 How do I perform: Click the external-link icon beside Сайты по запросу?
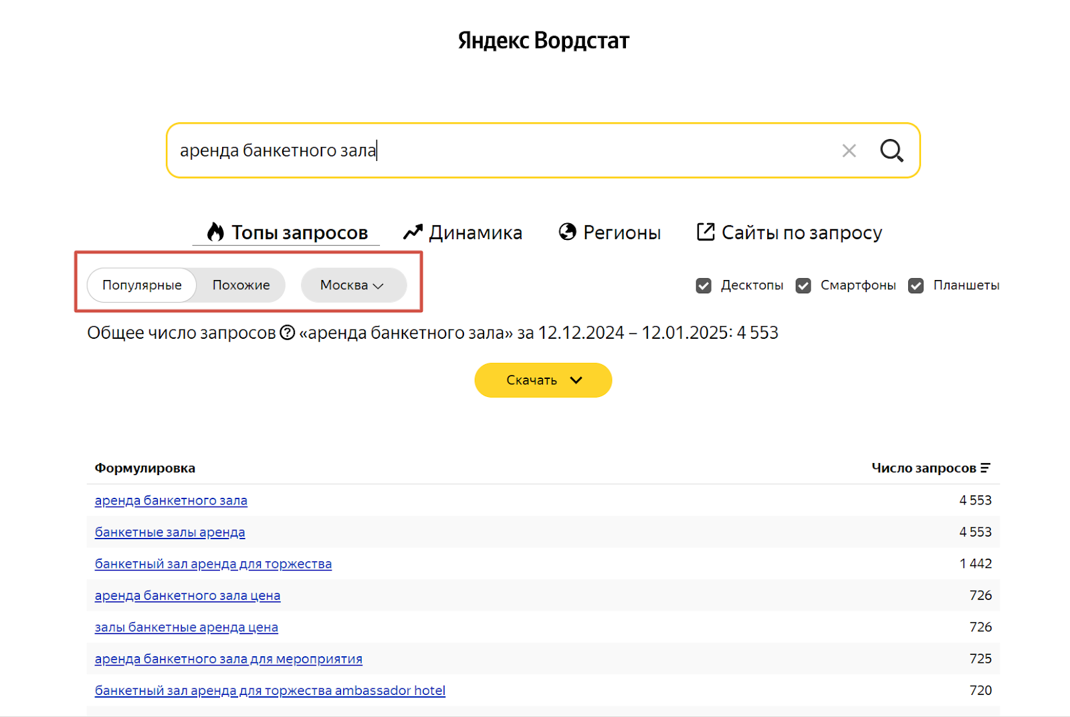coord(706,231)
